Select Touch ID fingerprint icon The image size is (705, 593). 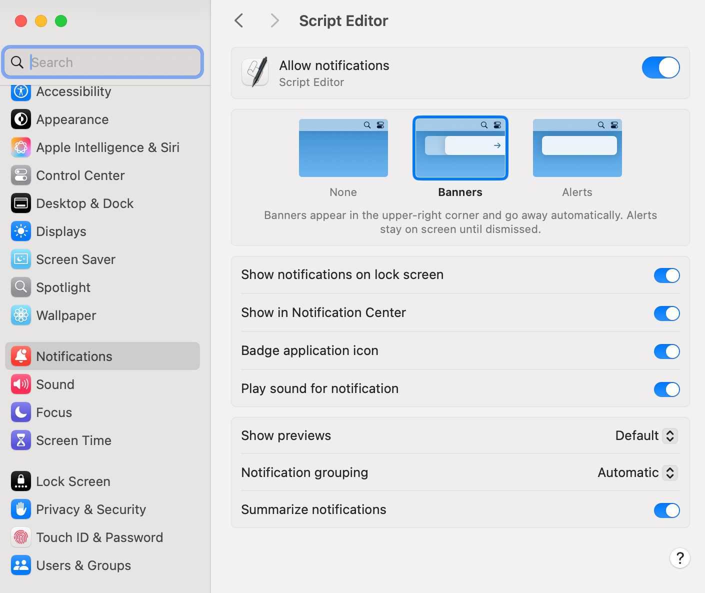[21, 537]
